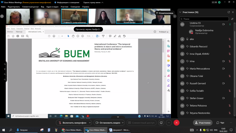Image resolution: width=236 pixels, height=133 pixels.
Task: Toggle Irina's muted microphone icon
Action: pyautogui.click(x=230, y=61)
